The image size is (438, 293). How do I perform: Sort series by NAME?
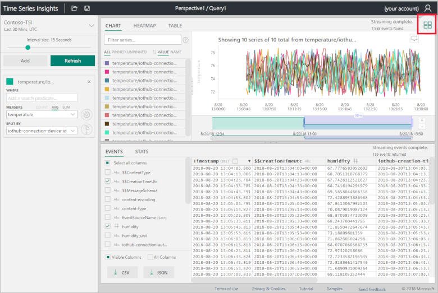pyautogui.click(x=176, y=52)
